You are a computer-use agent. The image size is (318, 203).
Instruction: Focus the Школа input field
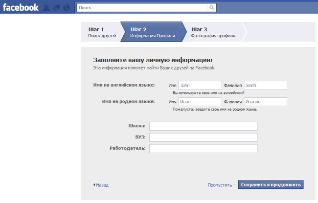click(x=204, y=126)
